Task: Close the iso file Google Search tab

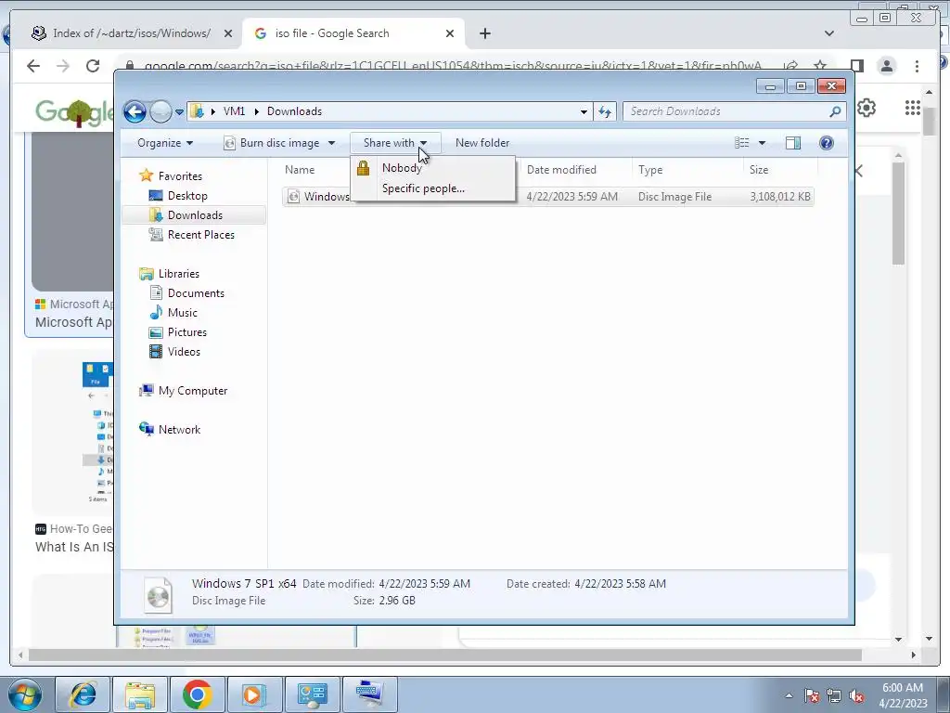Action: point(450,33)
